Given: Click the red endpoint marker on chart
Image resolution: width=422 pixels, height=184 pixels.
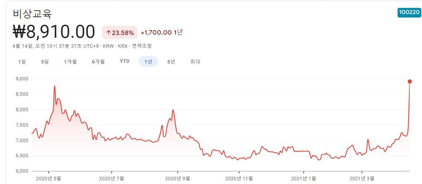Looking at the screenshot, I should (x=410, y=81).
